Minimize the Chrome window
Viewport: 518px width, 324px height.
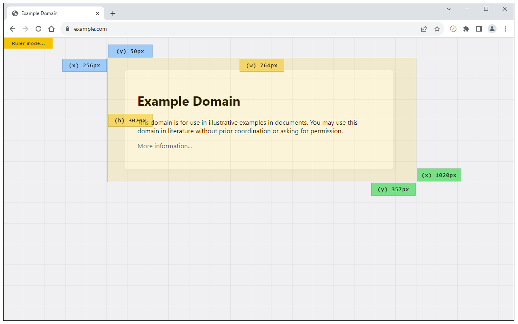pos(467,9)
